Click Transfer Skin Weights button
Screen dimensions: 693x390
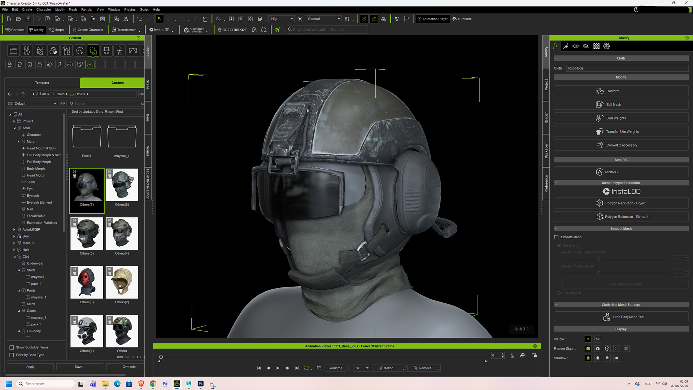(x=621, y=132)
